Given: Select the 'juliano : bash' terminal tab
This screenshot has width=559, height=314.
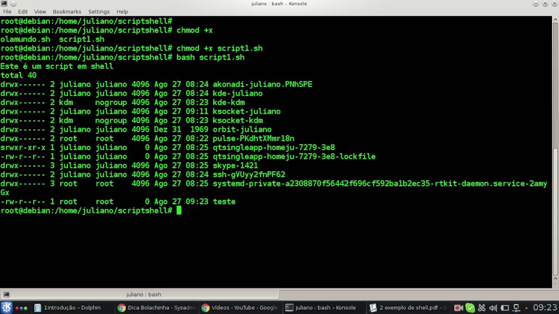Looking at the screenshot, I should coord(139,294).
